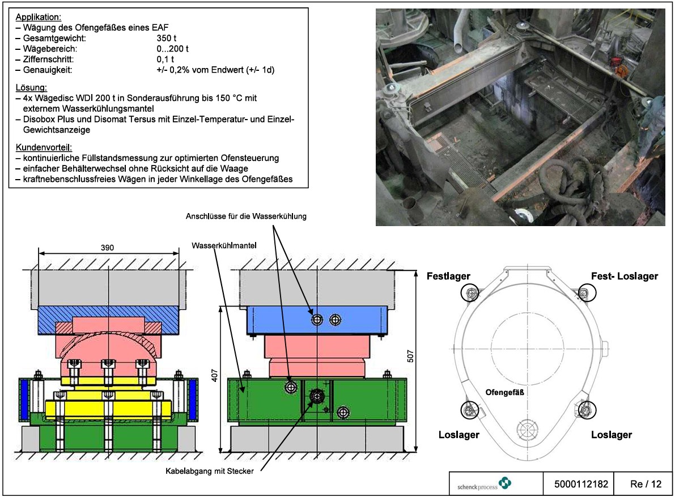Click the left water port on blue plate
This screenshot has height=497, width=675.
[317, 320]
